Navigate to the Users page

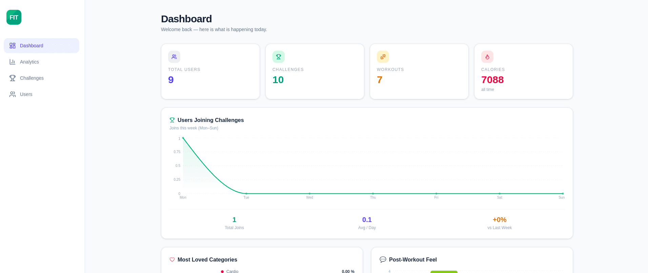[41, 94]
